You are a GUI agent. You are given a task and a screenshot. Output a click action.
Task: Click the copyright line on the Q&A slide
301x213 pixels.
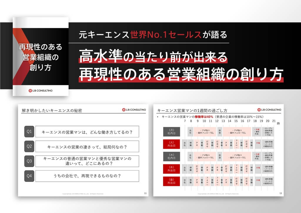(x=83, y=194)
